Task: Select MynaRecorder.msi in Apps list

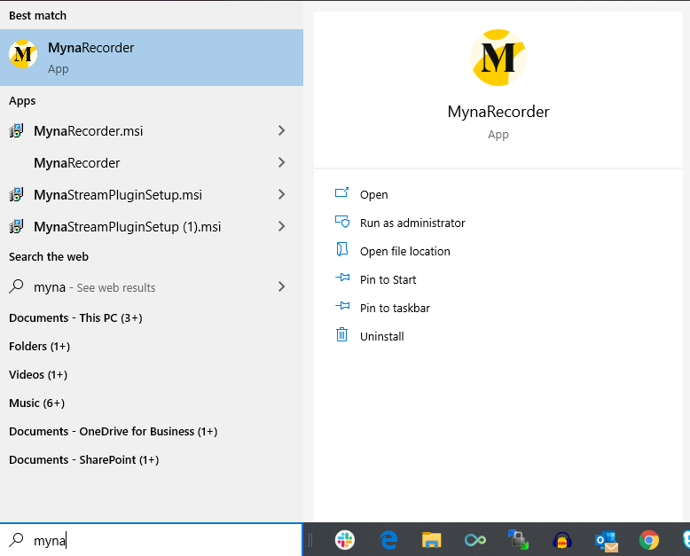Action: click(x=152, y=130)
